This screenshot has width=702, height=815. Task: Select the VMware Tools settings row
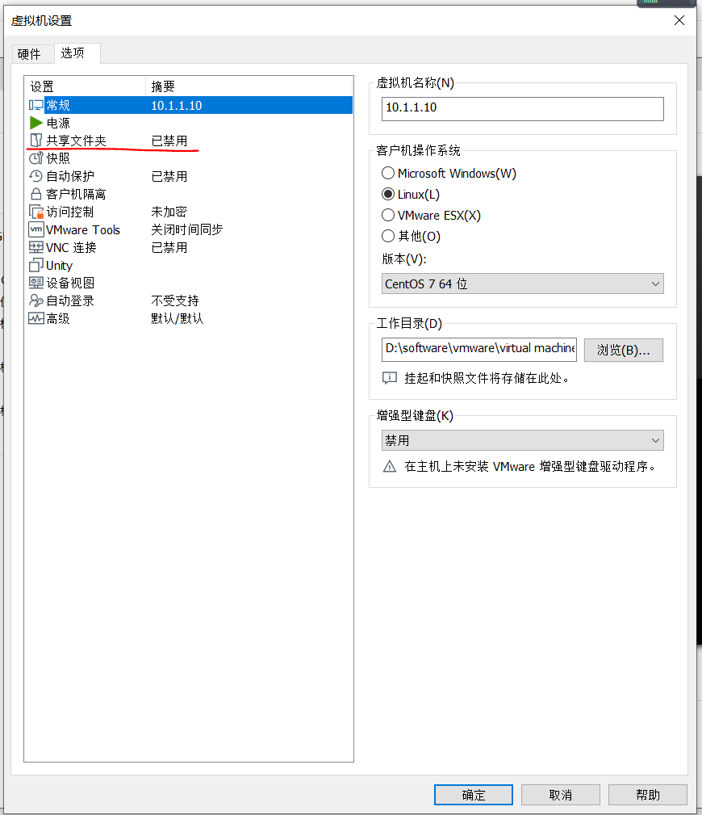pos(190,229)
